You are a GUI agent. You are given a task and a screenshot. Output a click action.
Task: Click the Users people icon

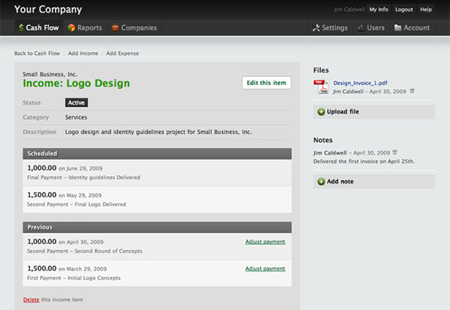(x=361, y=28)
